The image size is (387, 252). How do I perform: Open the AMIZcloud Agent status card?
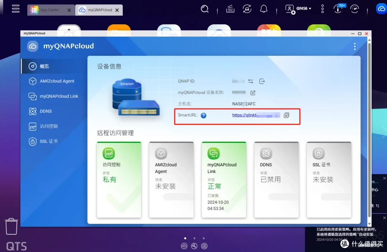point(171,180)
